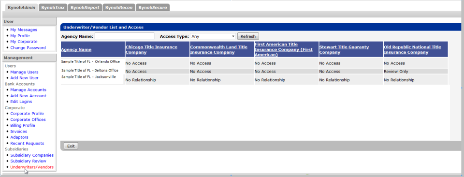Switch to the RynohRecon tab
Viewport: 464px width, 177px height.
119,8
